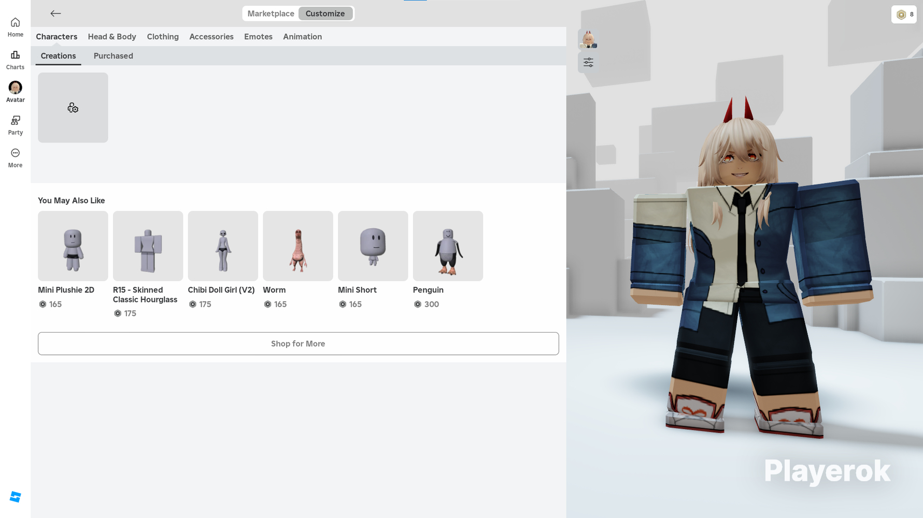Go to Home in the sidebar
This screenshot has width=923, height=518.
15,27
